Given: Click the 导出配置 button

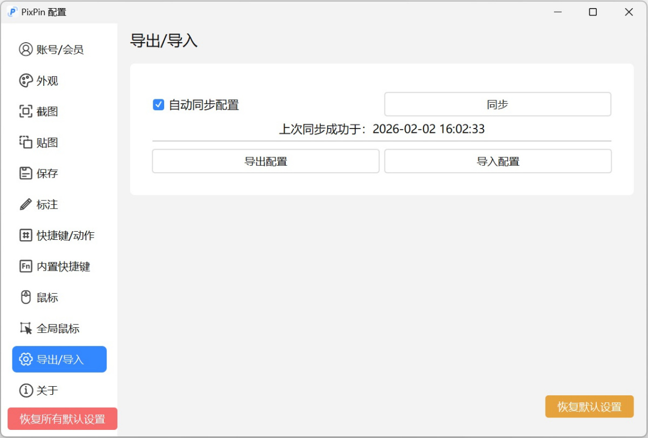Looking at the screenshot, I should point(265,161).
